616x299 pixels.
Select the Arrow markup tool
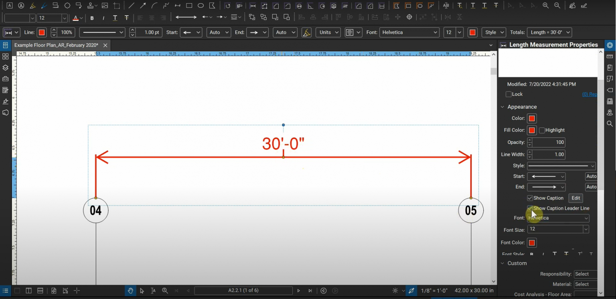pyautogui.click(x=143, y=5)
